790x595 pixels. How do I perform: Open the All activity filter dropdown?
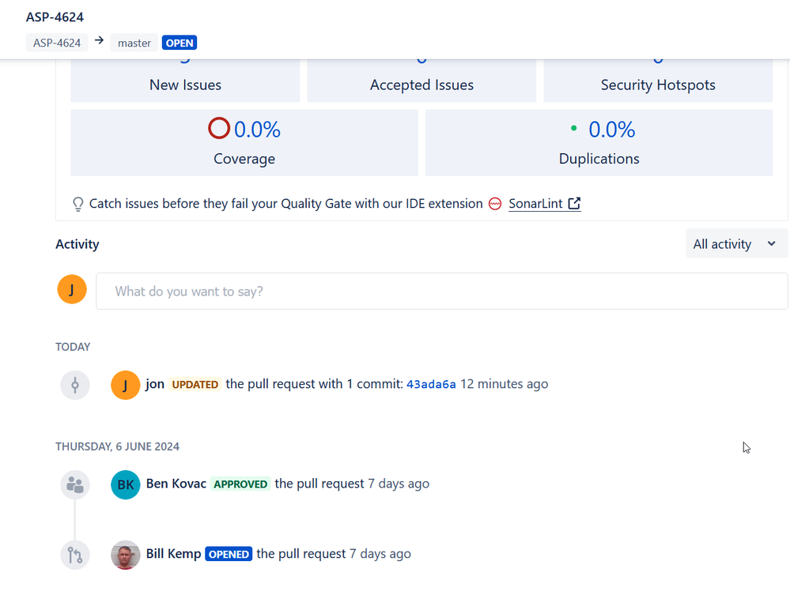[735, 243]
